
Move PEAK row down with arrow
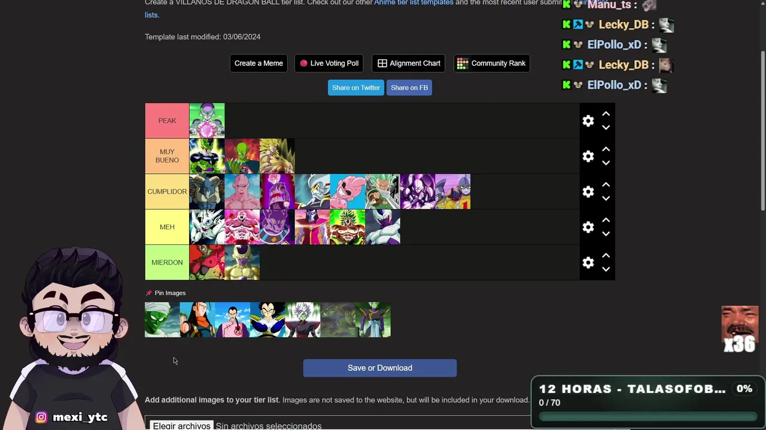[x=606, y=127]
